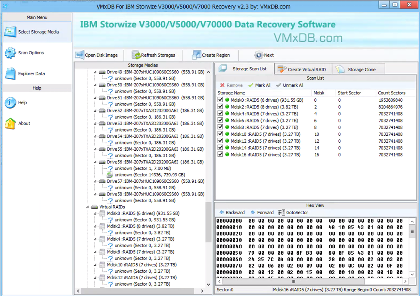Click the Refresh Storages button

(153, 55)
